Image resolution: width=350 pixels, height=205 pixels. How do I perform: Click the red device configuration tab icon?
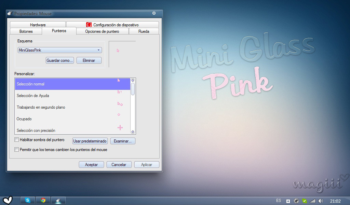point(89,25)
